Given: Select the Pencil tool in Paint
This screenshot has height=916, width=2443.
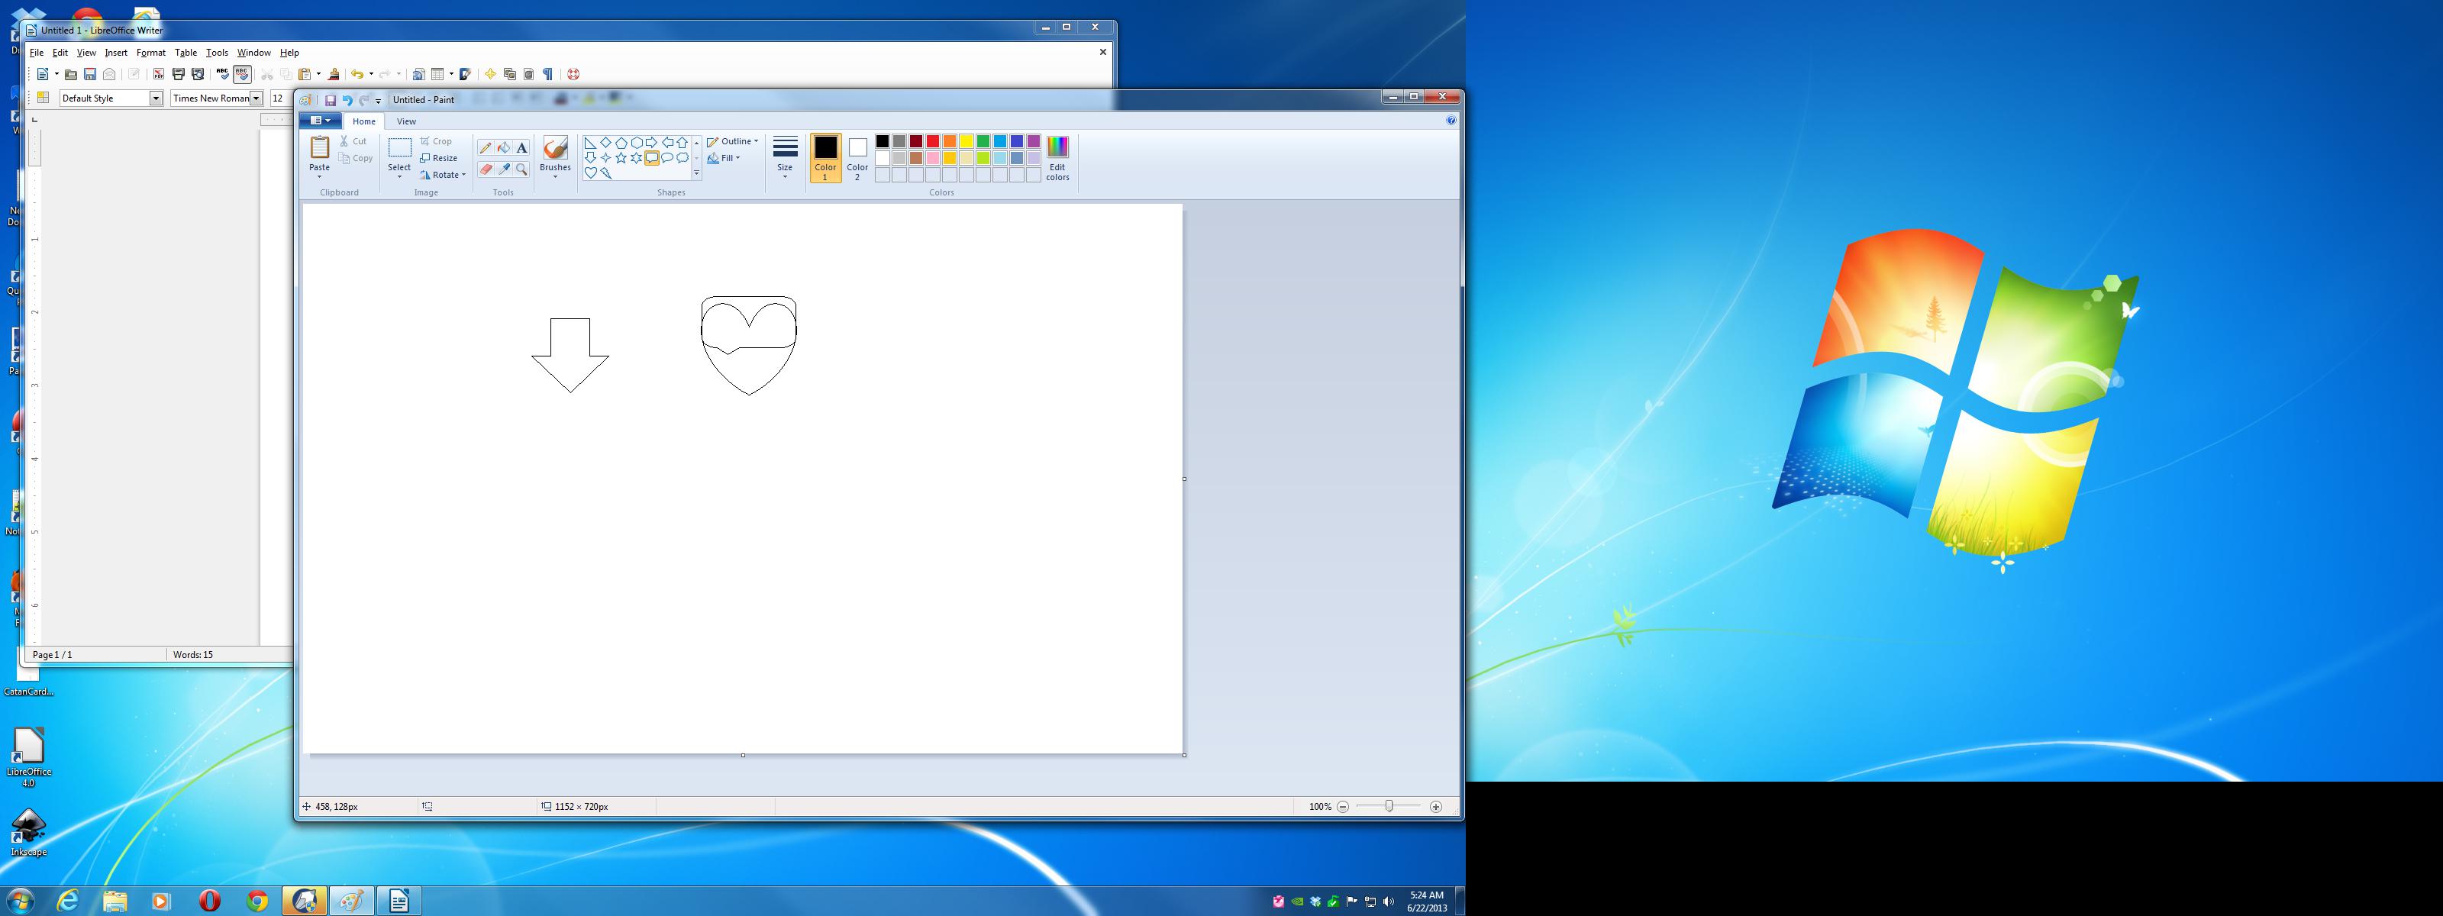Looking at the screenshot, I should click(486, 148).
